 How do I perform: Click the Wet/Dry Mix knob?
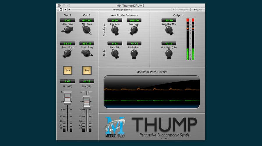169,29
